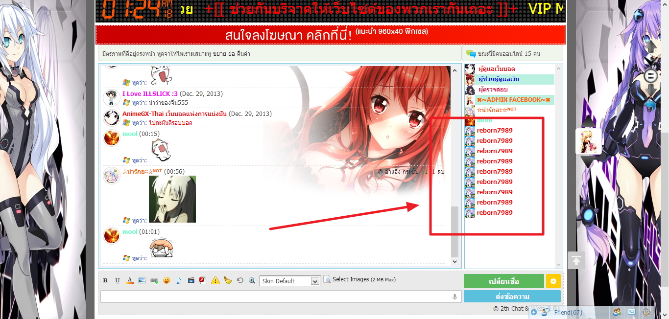
Task: Insert music with the note icon
Action: (179, 281)
